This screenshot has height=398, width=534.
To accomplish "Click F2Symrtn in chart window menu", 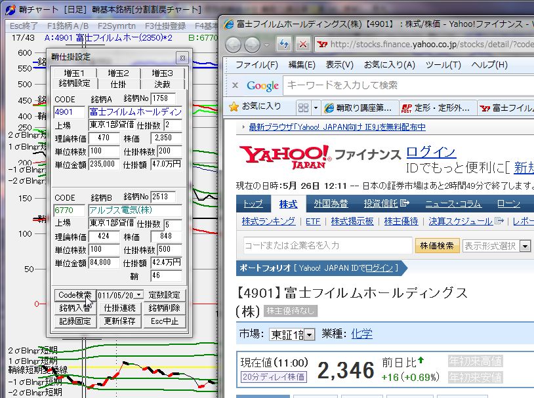I will [x=117, y=26].
